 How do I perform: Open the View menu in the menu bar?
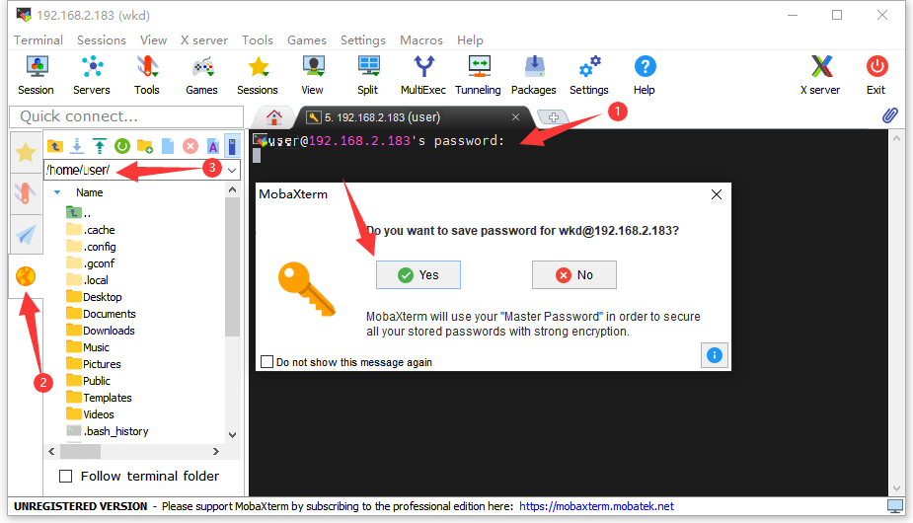153,40
